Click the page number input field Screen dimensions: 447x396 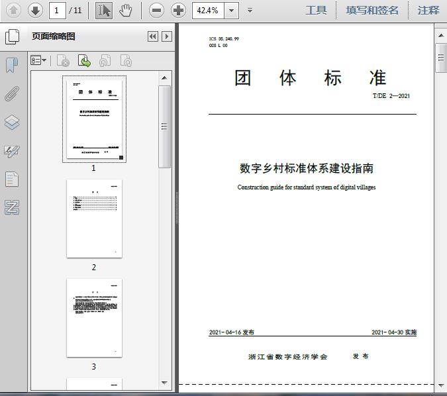58,11
